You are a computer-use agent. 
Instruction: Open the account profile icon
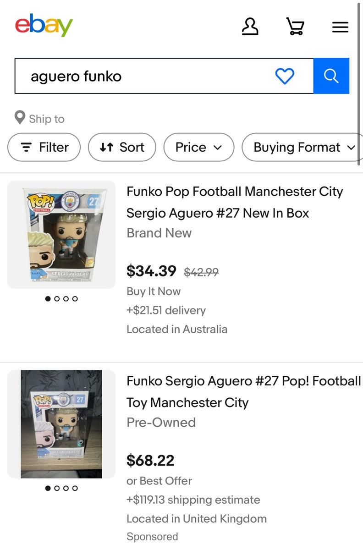pyautogui.click(x=250, y=27)
